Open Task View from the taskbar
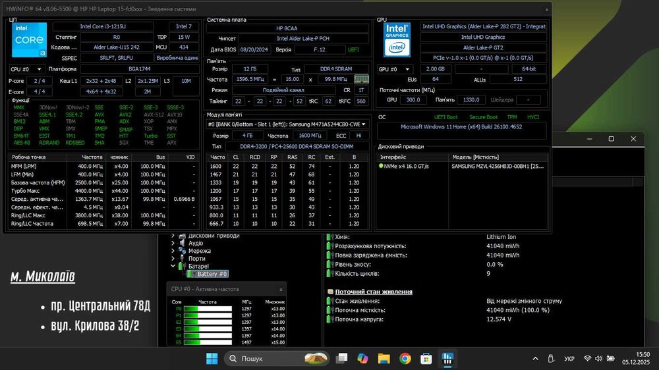Screen dimensions: 659x370 pyautogui.click(x=341, y=359)
